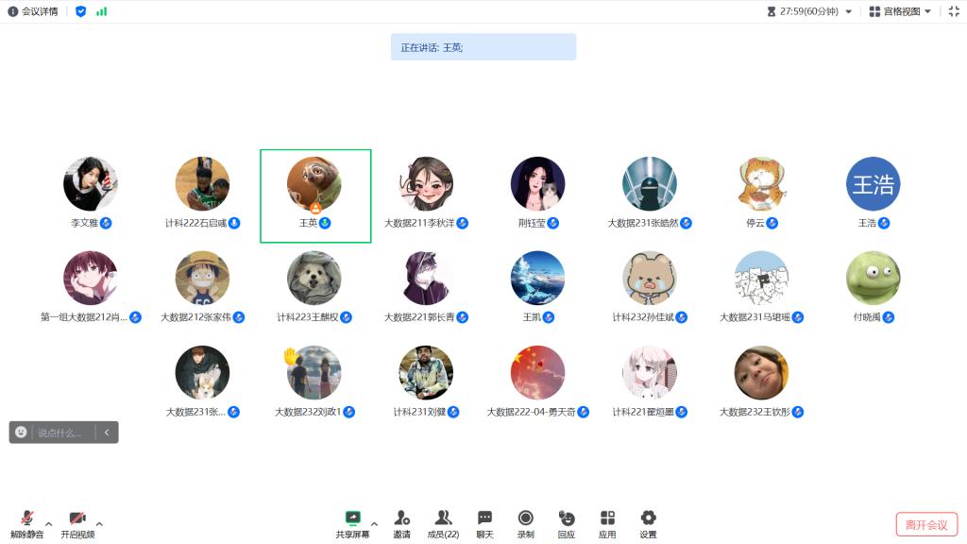Open 邀请 to invite participants
This screenshot has width=967, height=544.
point(401,523)
